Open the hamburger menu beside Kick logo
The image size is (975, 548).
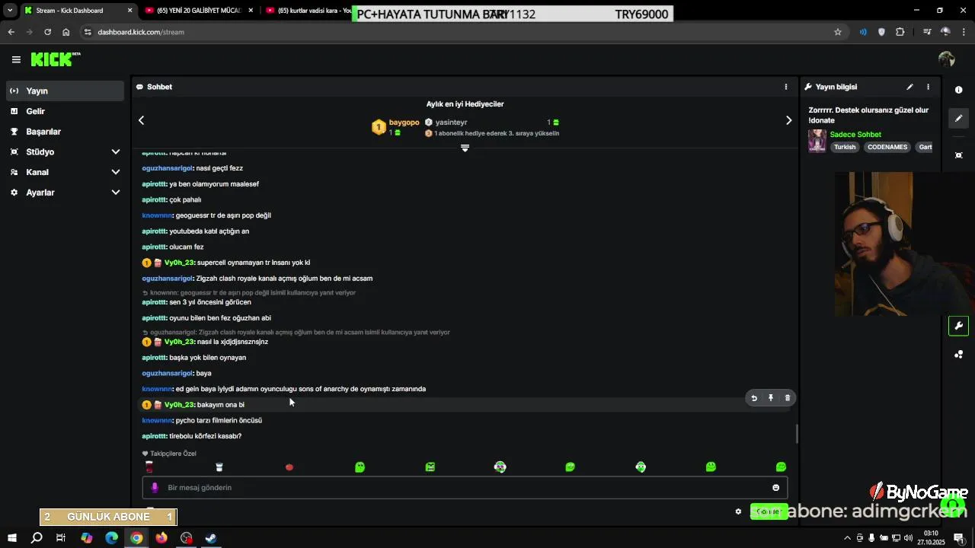[x=16, y=59]
